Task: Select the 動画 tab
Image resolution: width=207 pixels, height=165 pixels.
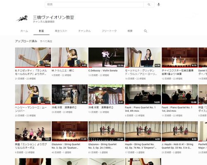Action: tap(41, 31)
